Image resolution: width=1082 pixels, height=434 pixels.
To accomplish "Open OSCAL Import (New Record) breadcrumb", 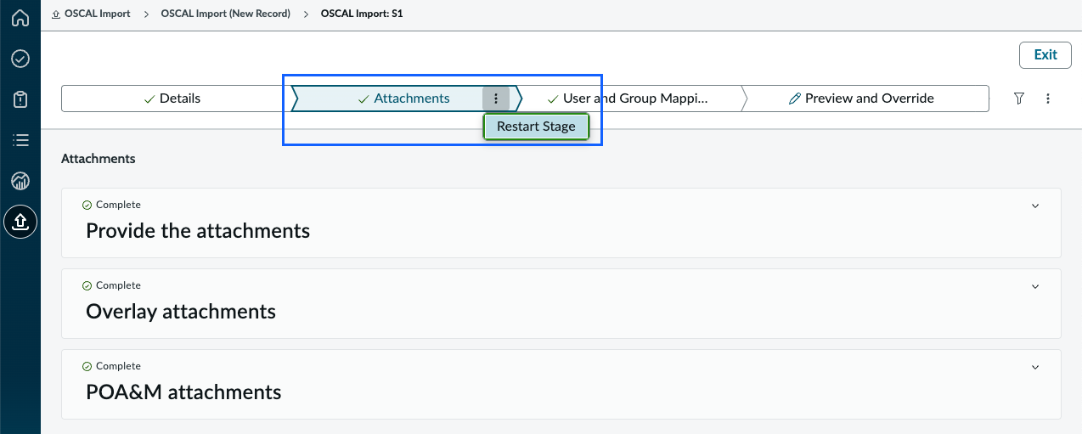I will pyautogui.click(x=225, y=14).
